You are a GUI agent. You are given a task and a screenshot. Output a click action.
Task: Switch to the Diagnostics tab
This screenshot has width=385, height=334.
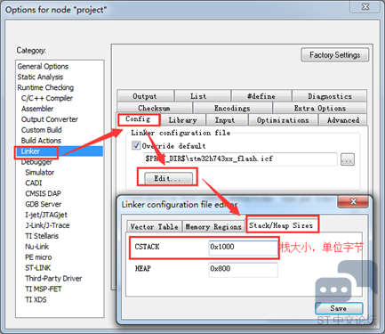(x=330, y=96)
